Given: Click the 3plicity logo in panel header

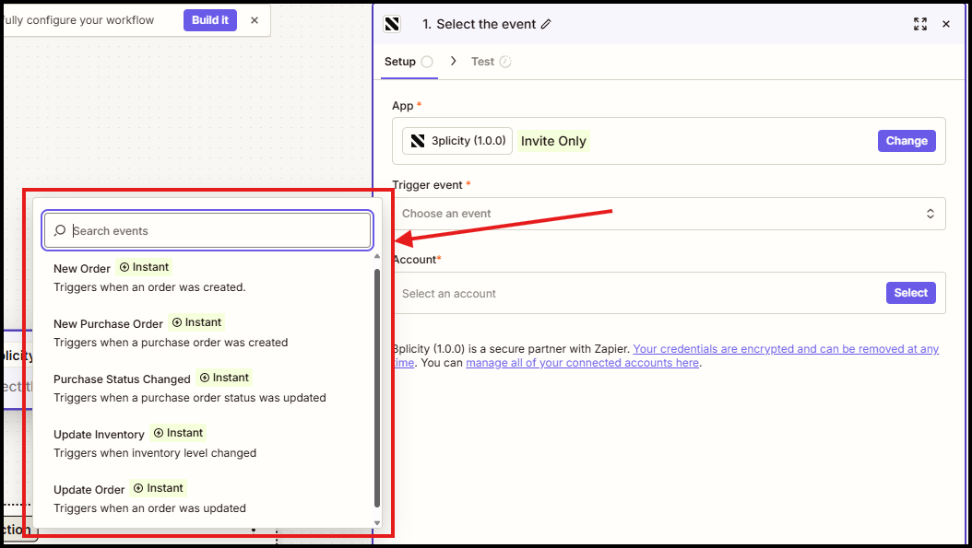Looking at the screenshot, I should pos(392,24).
